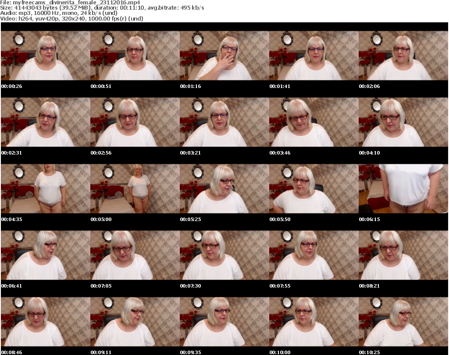Click the 00:04:10 timestamp label
The width and height of the screenshot is (449, 355).
[x=369, y=153]
